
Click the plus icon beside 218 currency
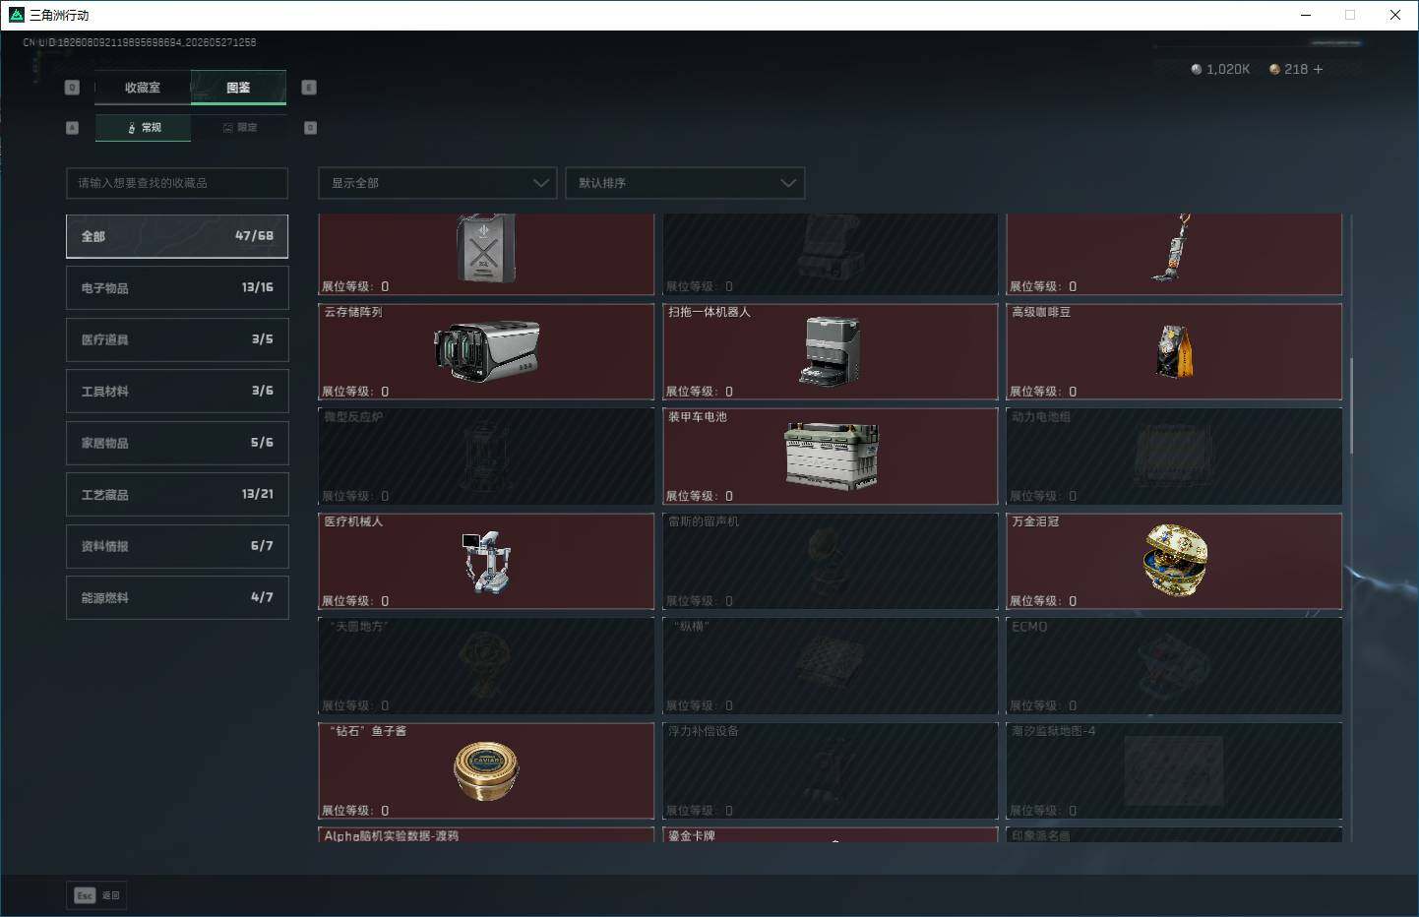[1318, 69]
